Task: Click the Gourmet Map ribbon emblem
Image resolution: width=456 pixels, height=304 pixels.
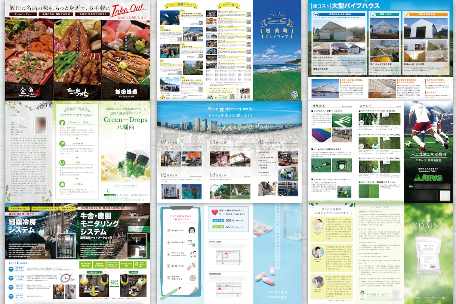Action: [277, 23]
